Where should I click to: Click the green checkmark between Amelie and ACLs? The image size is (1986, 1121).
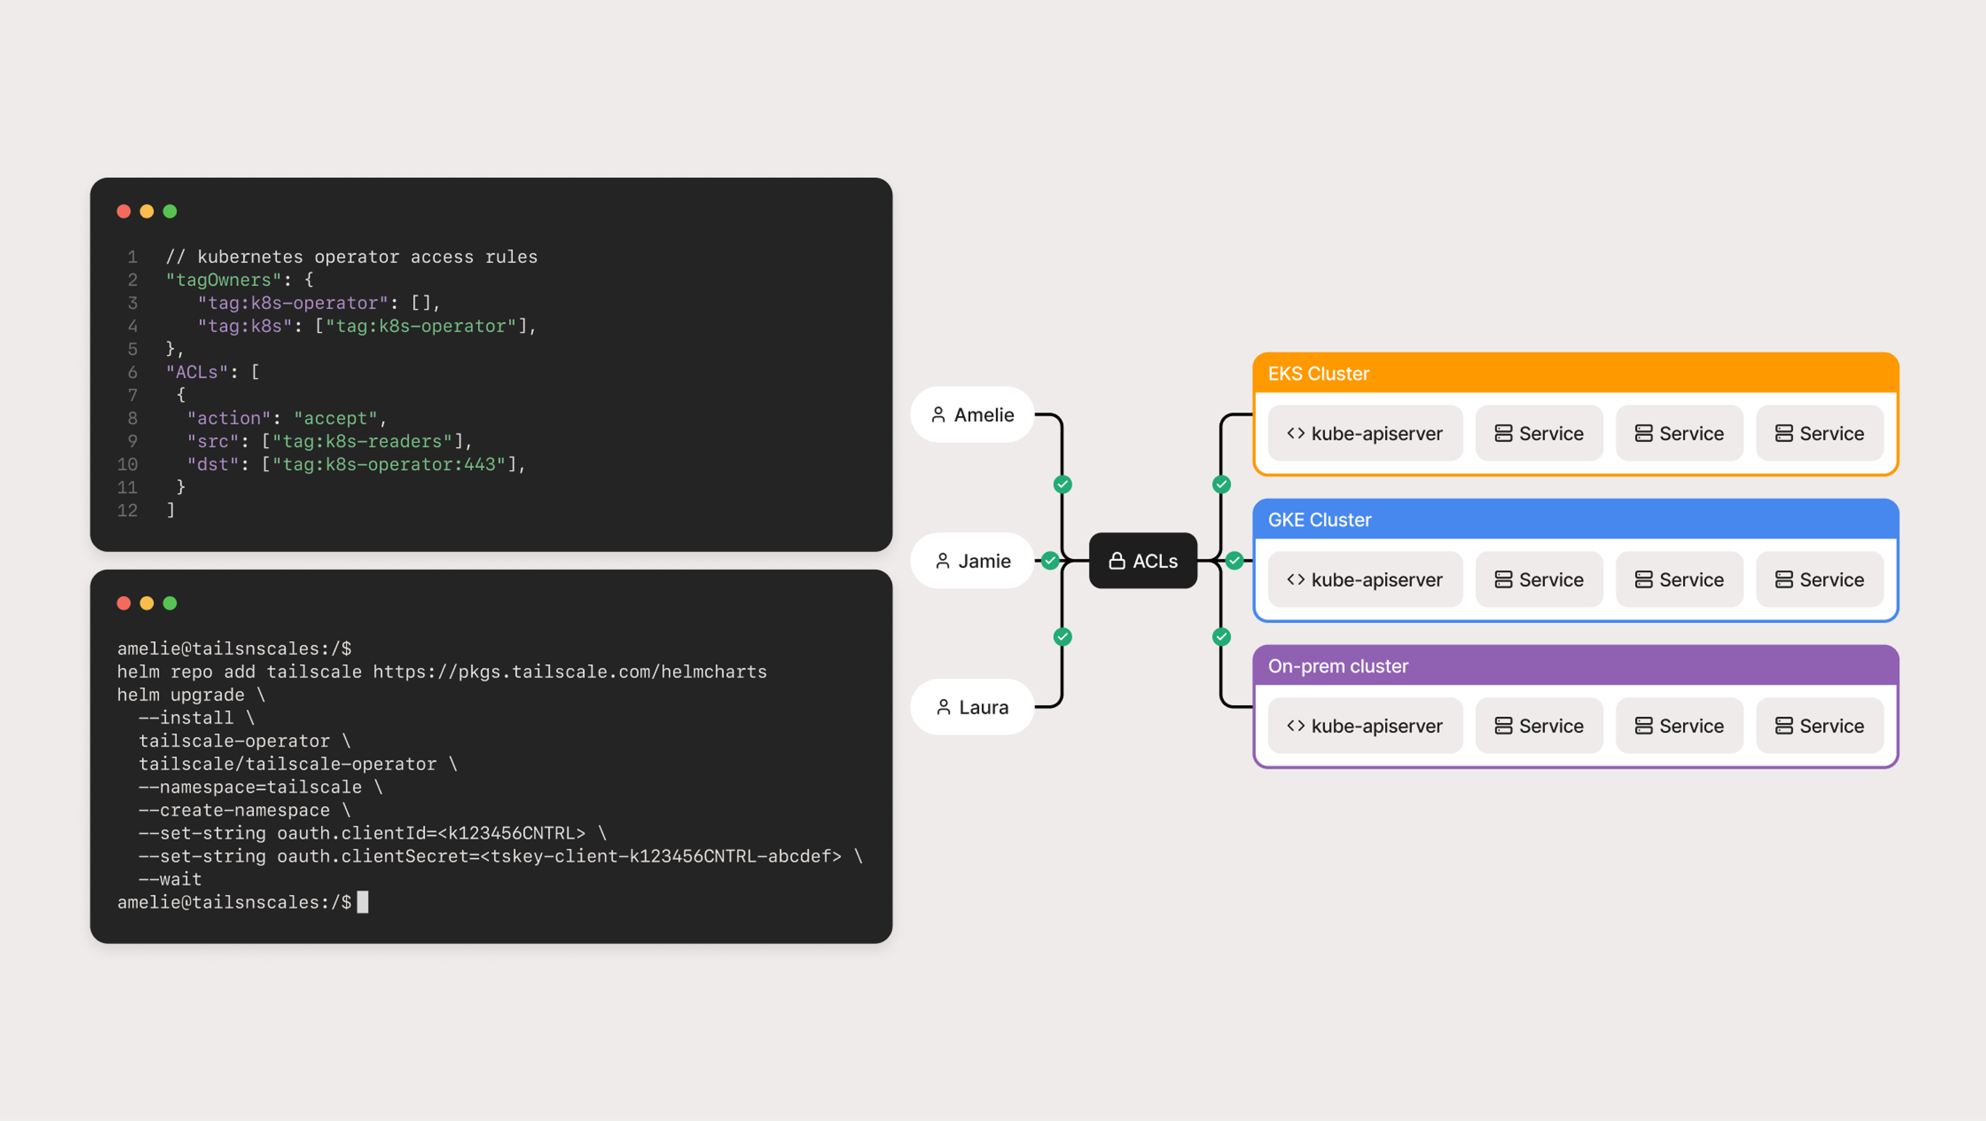[x=1063, y=484]
